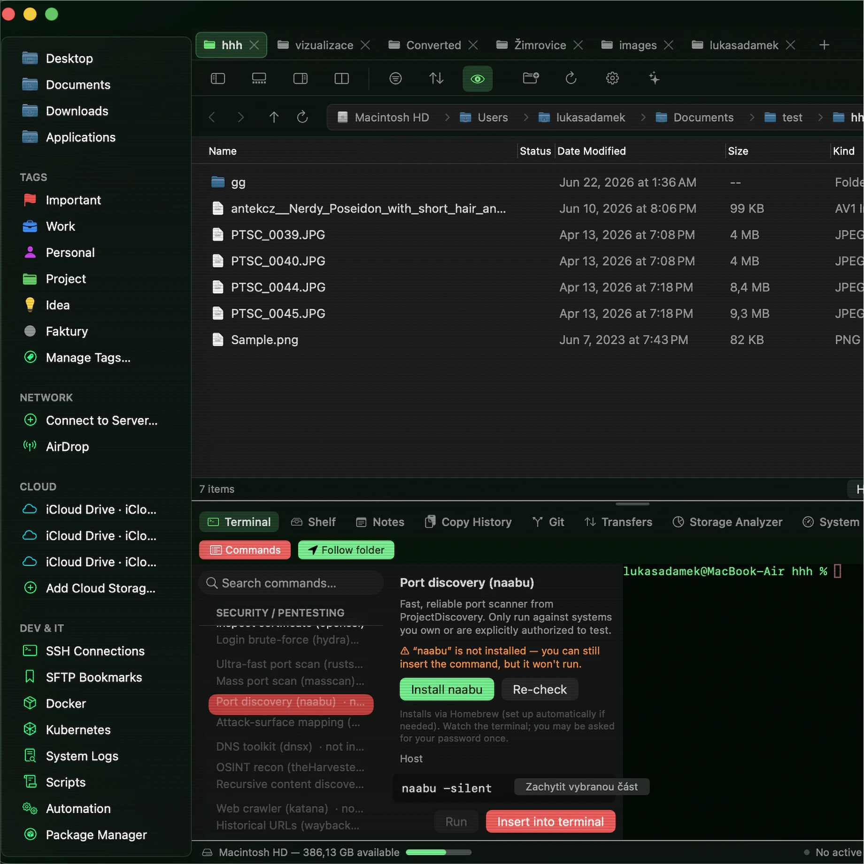The image size is (864, 864).
Task: Click the sparkle AI assistant icon
Action: (654, 78)
